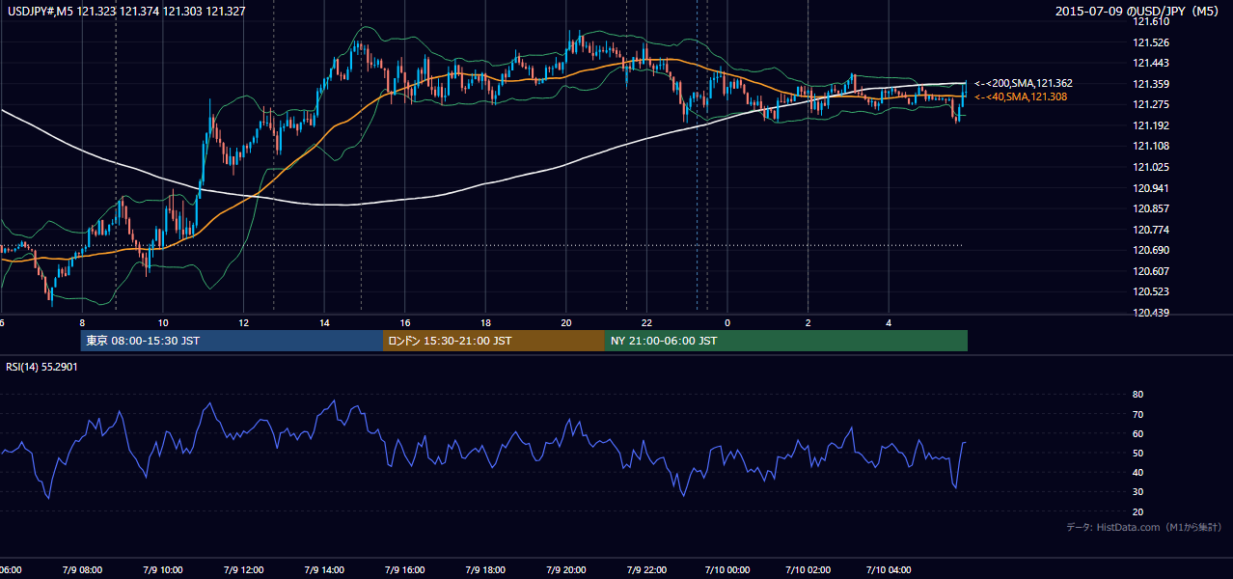The width and height of the screenshot is (1233, 579).
Task: Click price axis value 121.108
Action: pyautogui.click(x=1150, y=146)
